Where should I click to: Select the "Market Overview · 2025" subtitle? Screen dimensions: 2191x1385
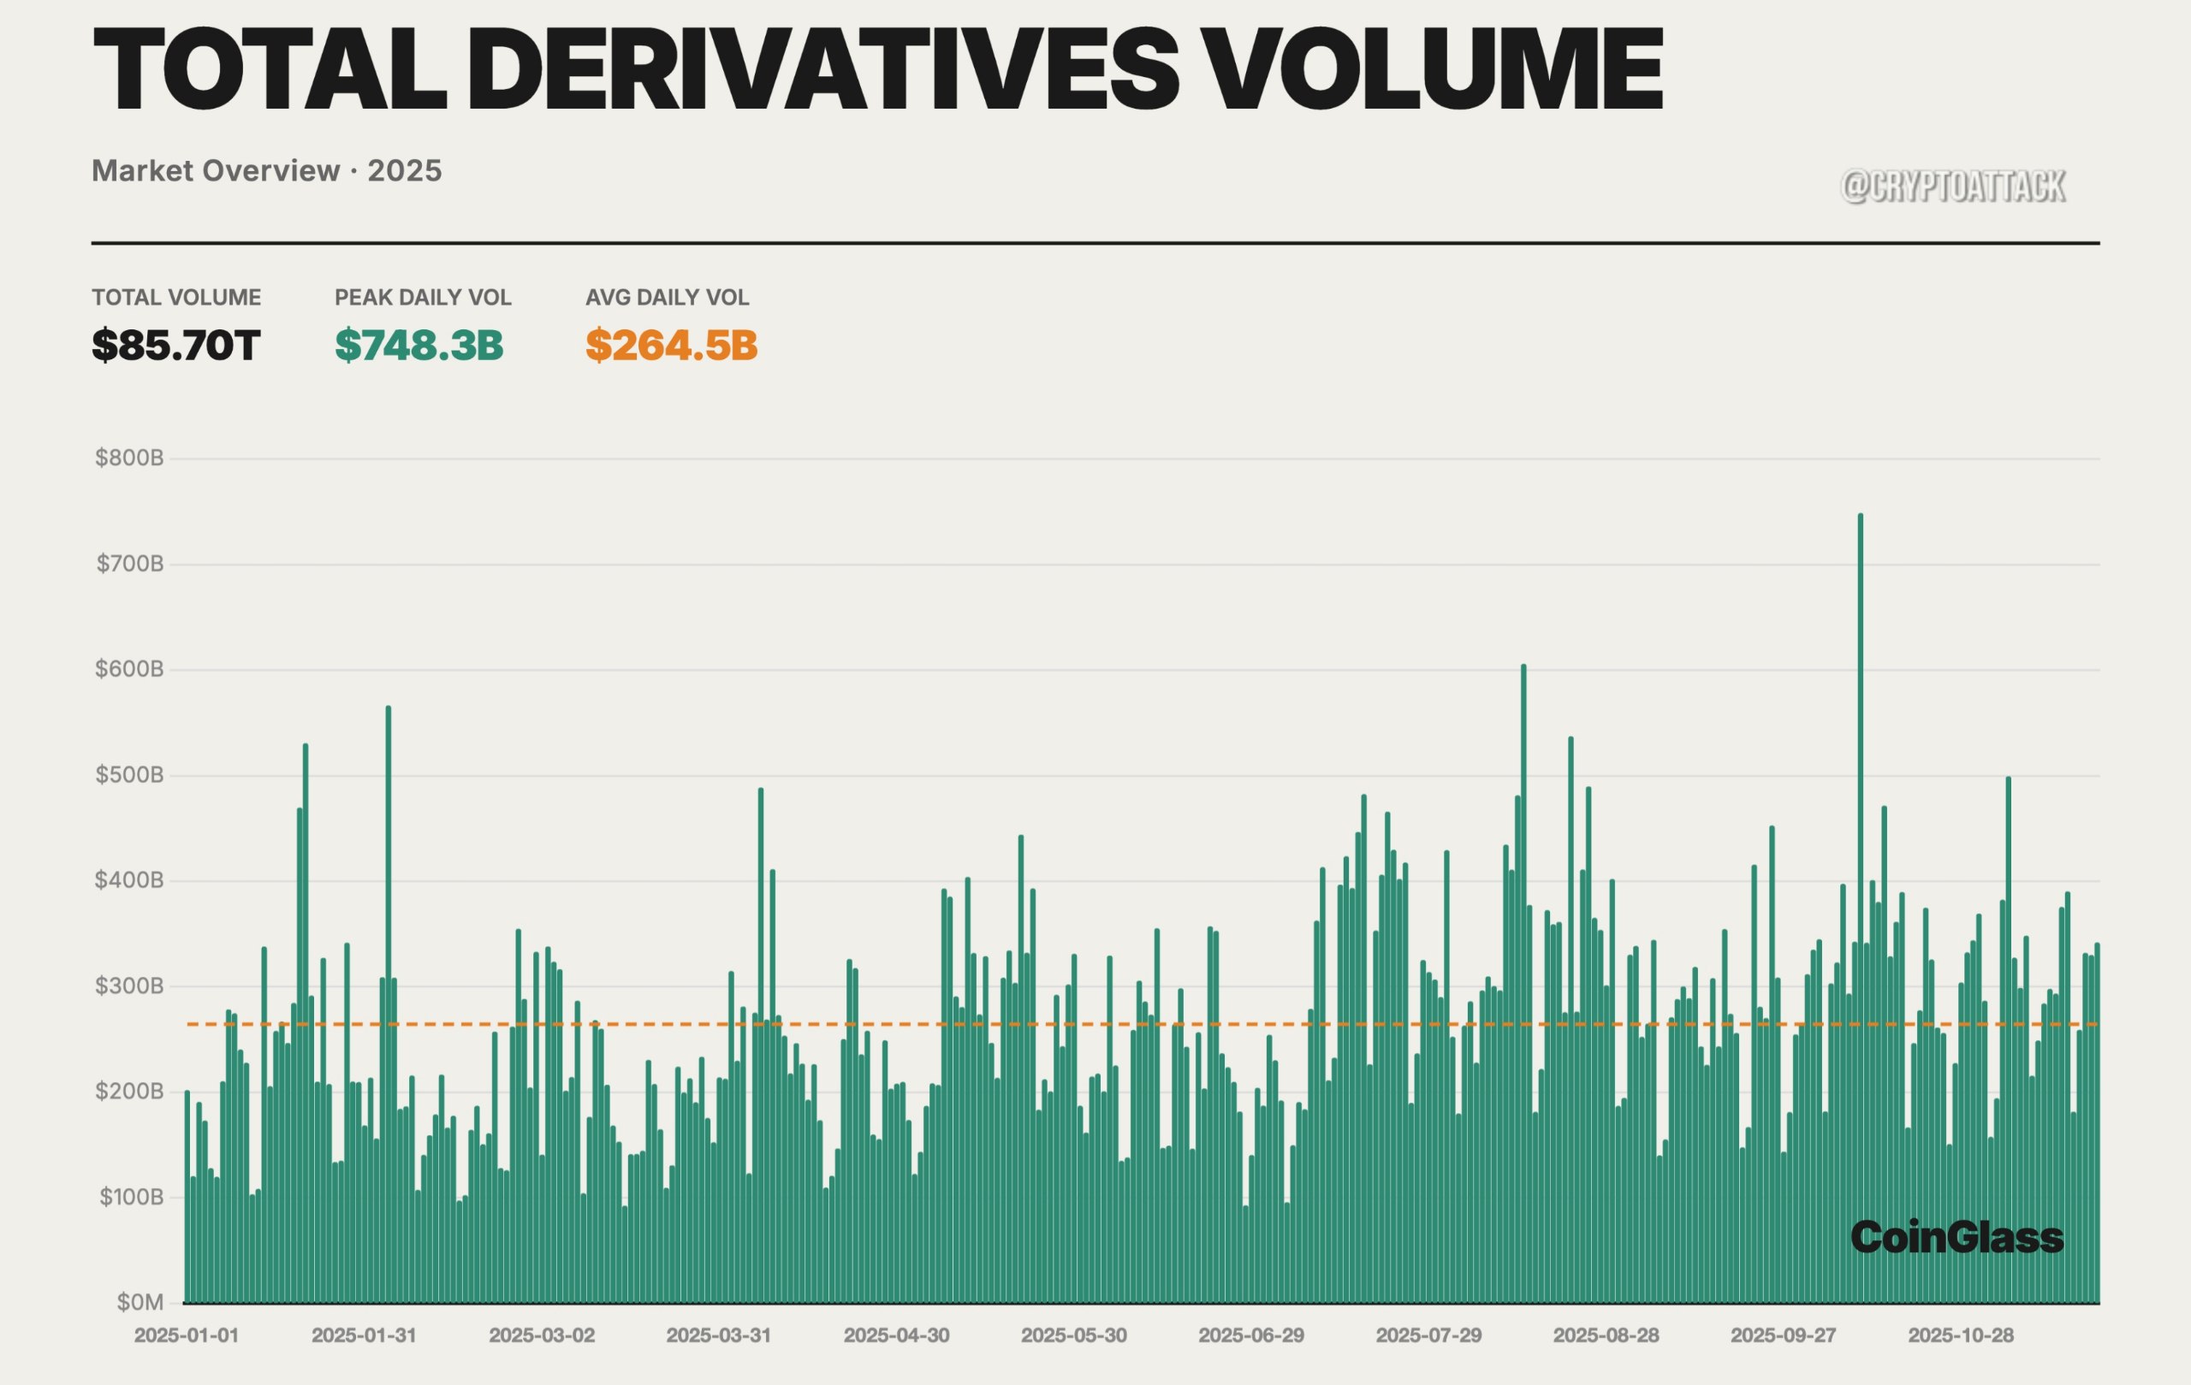(x=266, y=171)
